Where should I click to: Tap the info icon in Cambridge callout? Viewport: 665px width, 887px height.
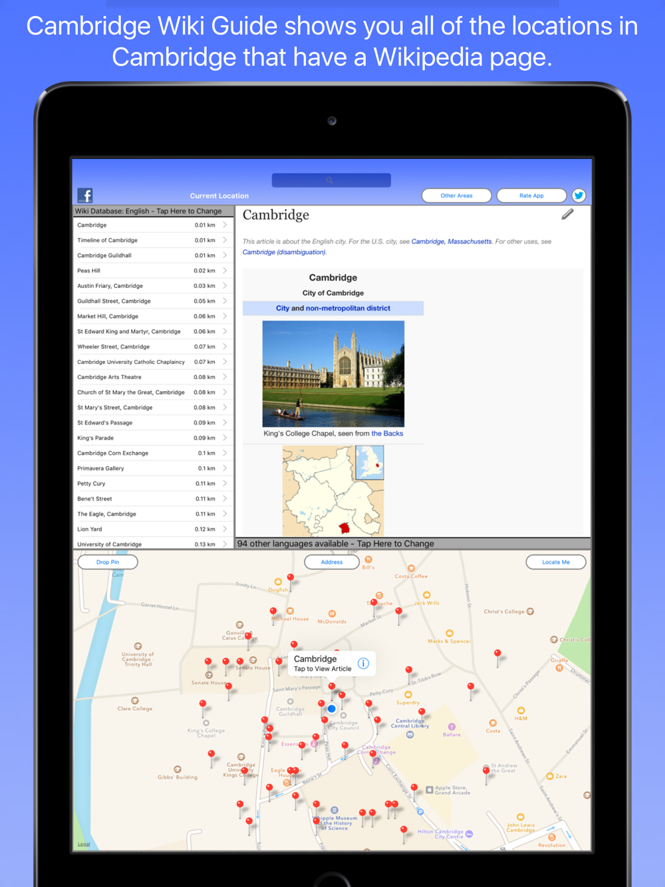click(x=363, y=663)
